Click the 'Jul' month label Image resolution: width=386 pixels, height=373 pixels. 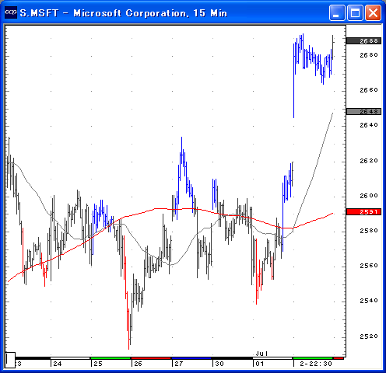coord(261,354)
